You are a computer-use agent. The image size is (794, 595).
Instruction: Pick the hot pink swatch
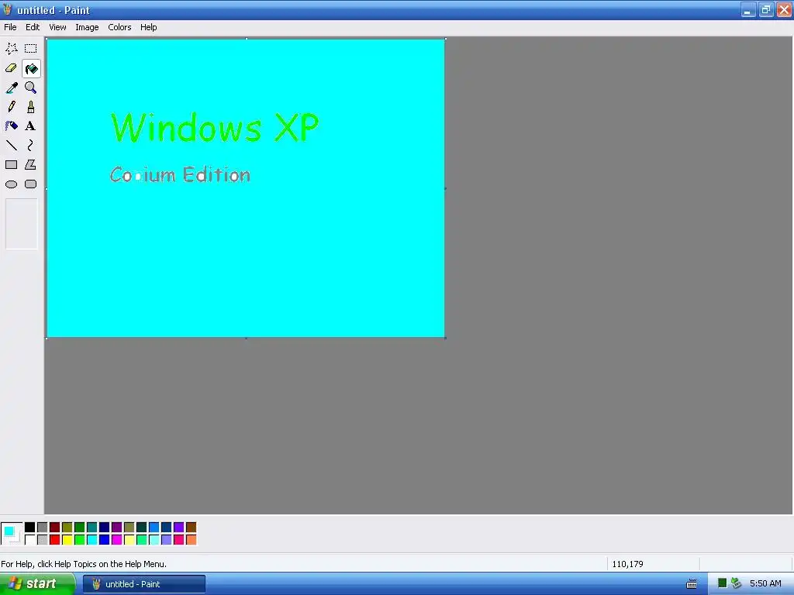pos(179,540)
